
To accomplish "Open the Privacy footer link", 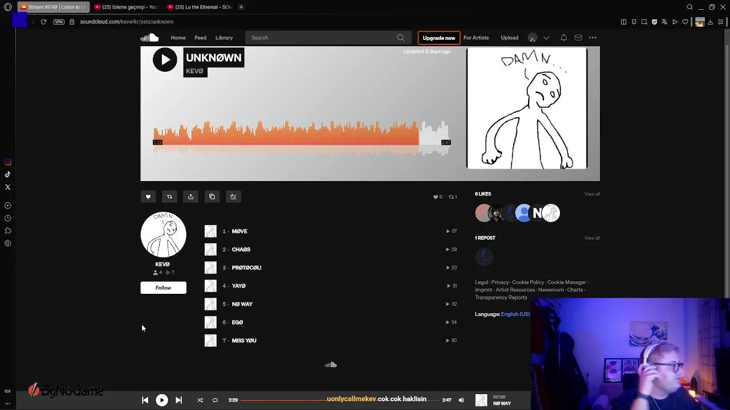I will point(500,282).
